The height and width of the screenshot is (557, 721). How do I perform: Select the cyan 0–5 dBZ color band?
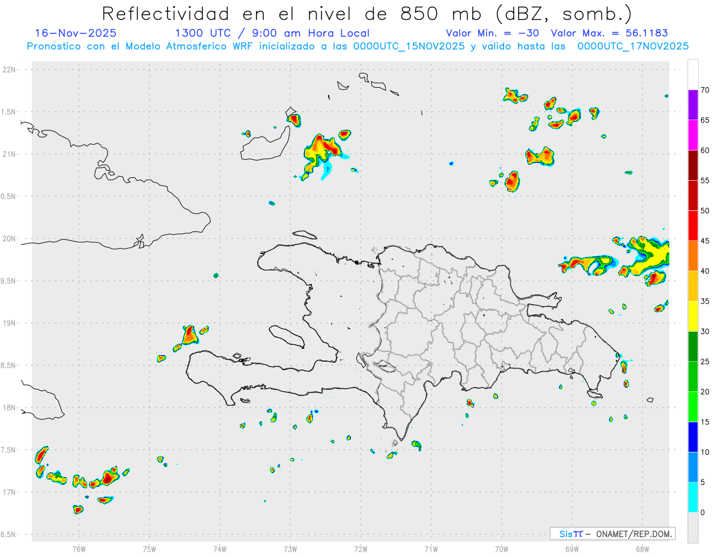coord(693,498)
